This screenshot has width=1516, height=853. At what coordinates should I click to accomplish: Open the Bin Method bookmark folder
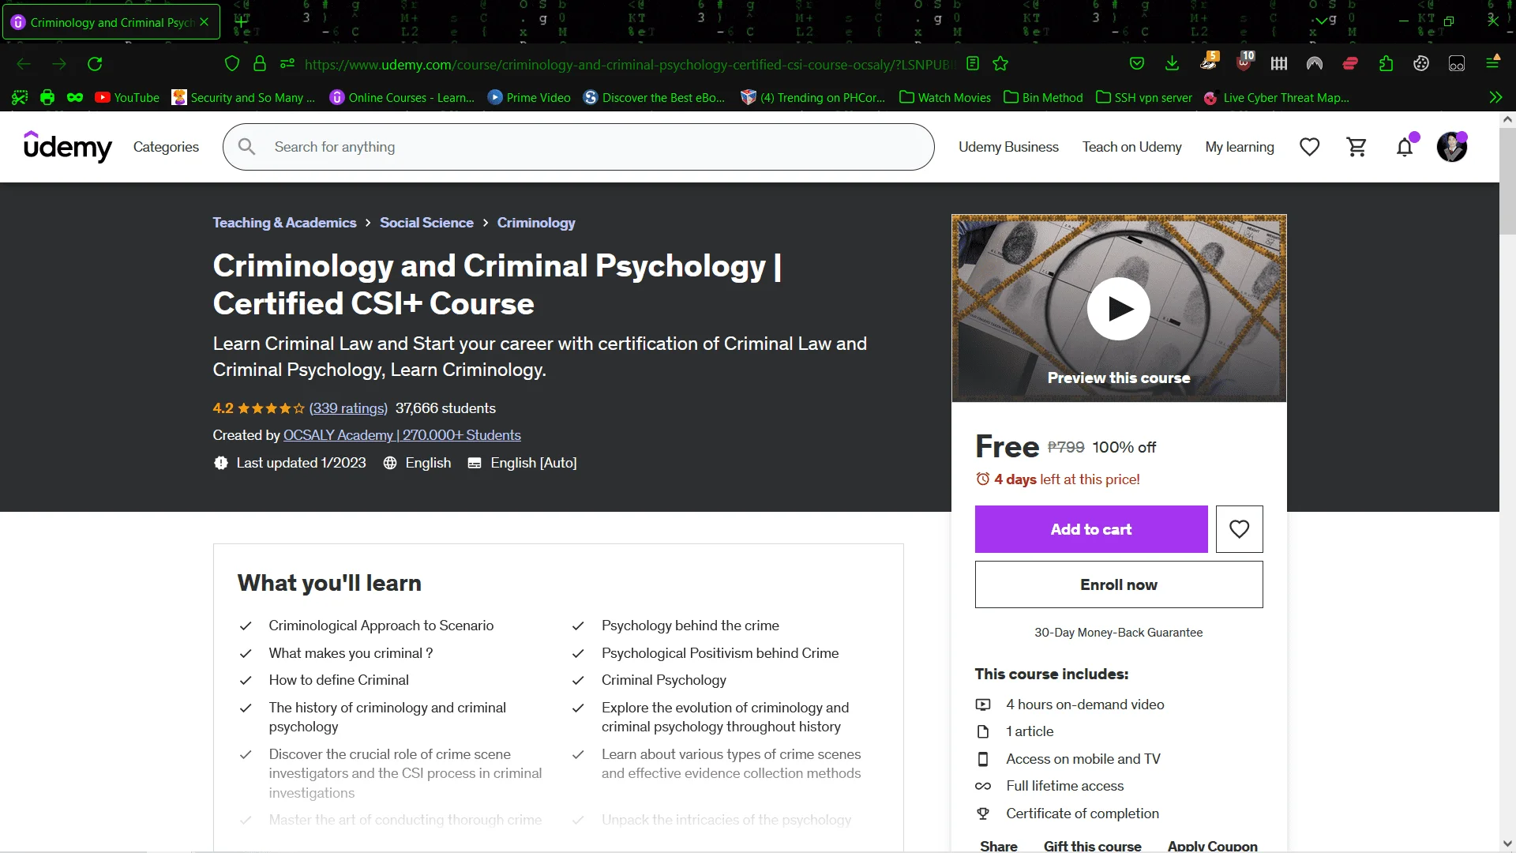click(1043, 97)
